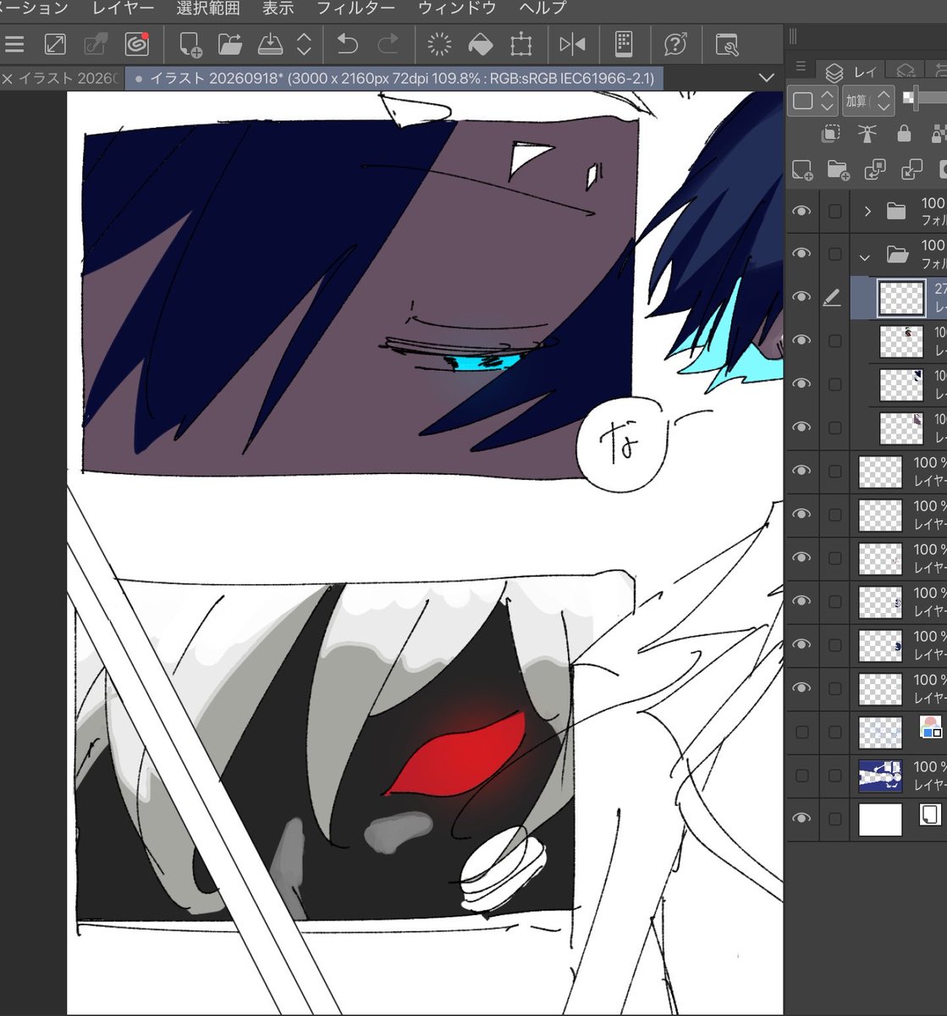Tick the multi-select checkbox on expanded folder
The image size is (947, 1016).
point(834,254)
